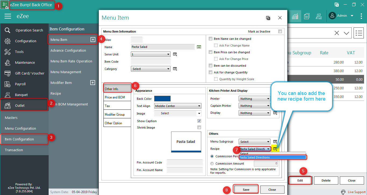Screen dimensions: 367x195
Task: Open Live Support headset link
Action: point(353,192)
